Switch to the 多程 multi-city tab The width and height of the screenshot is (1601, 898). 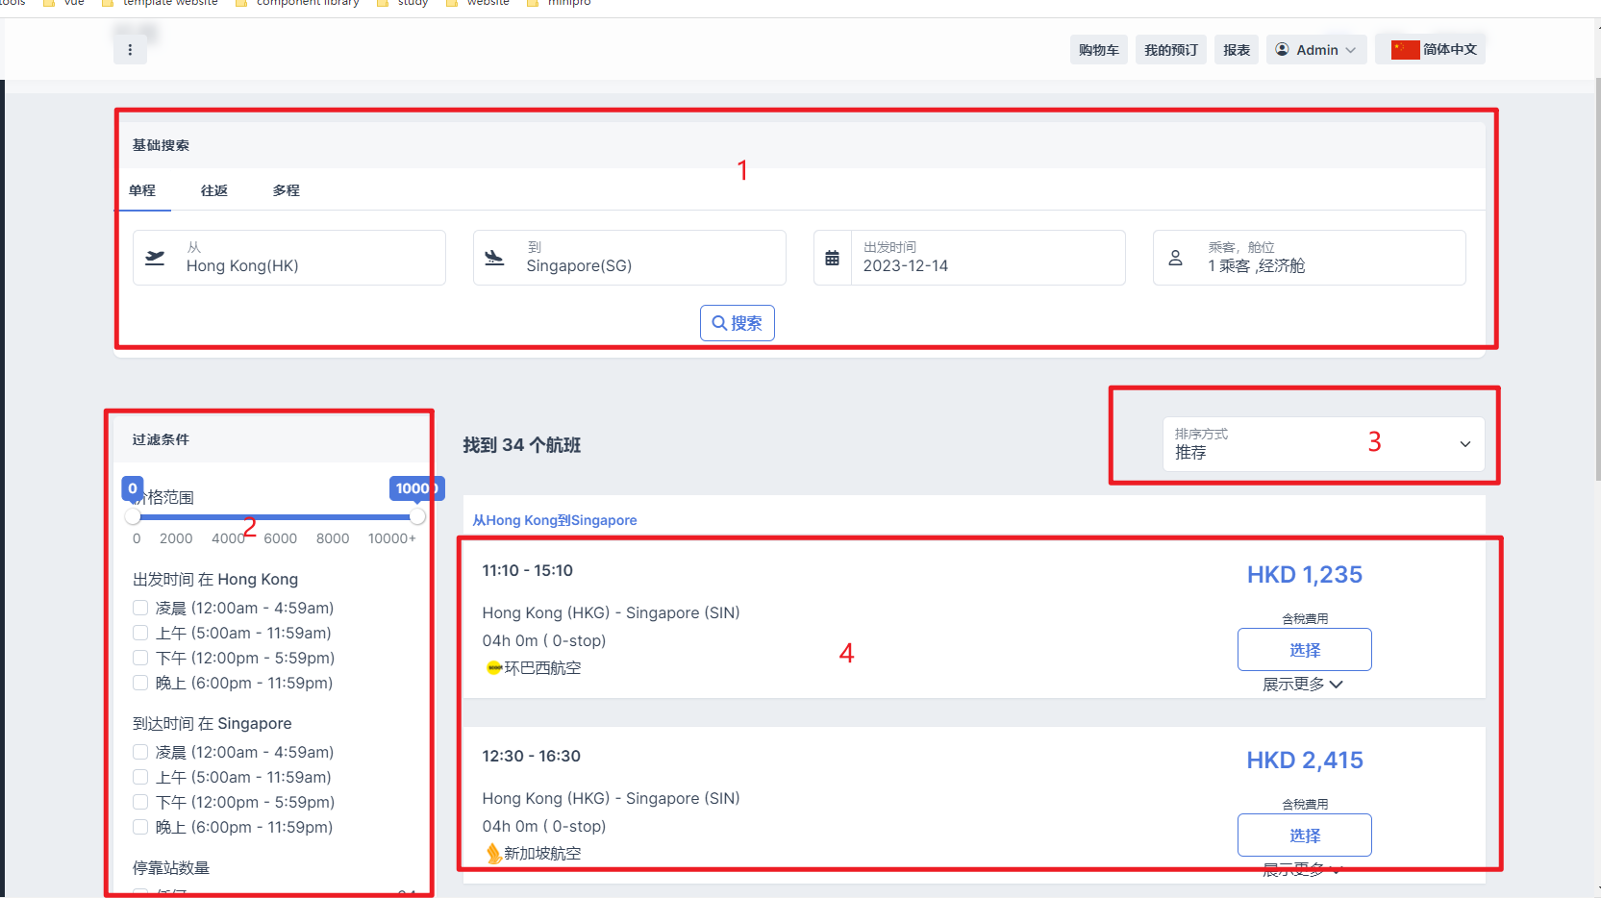pos(287,190)
